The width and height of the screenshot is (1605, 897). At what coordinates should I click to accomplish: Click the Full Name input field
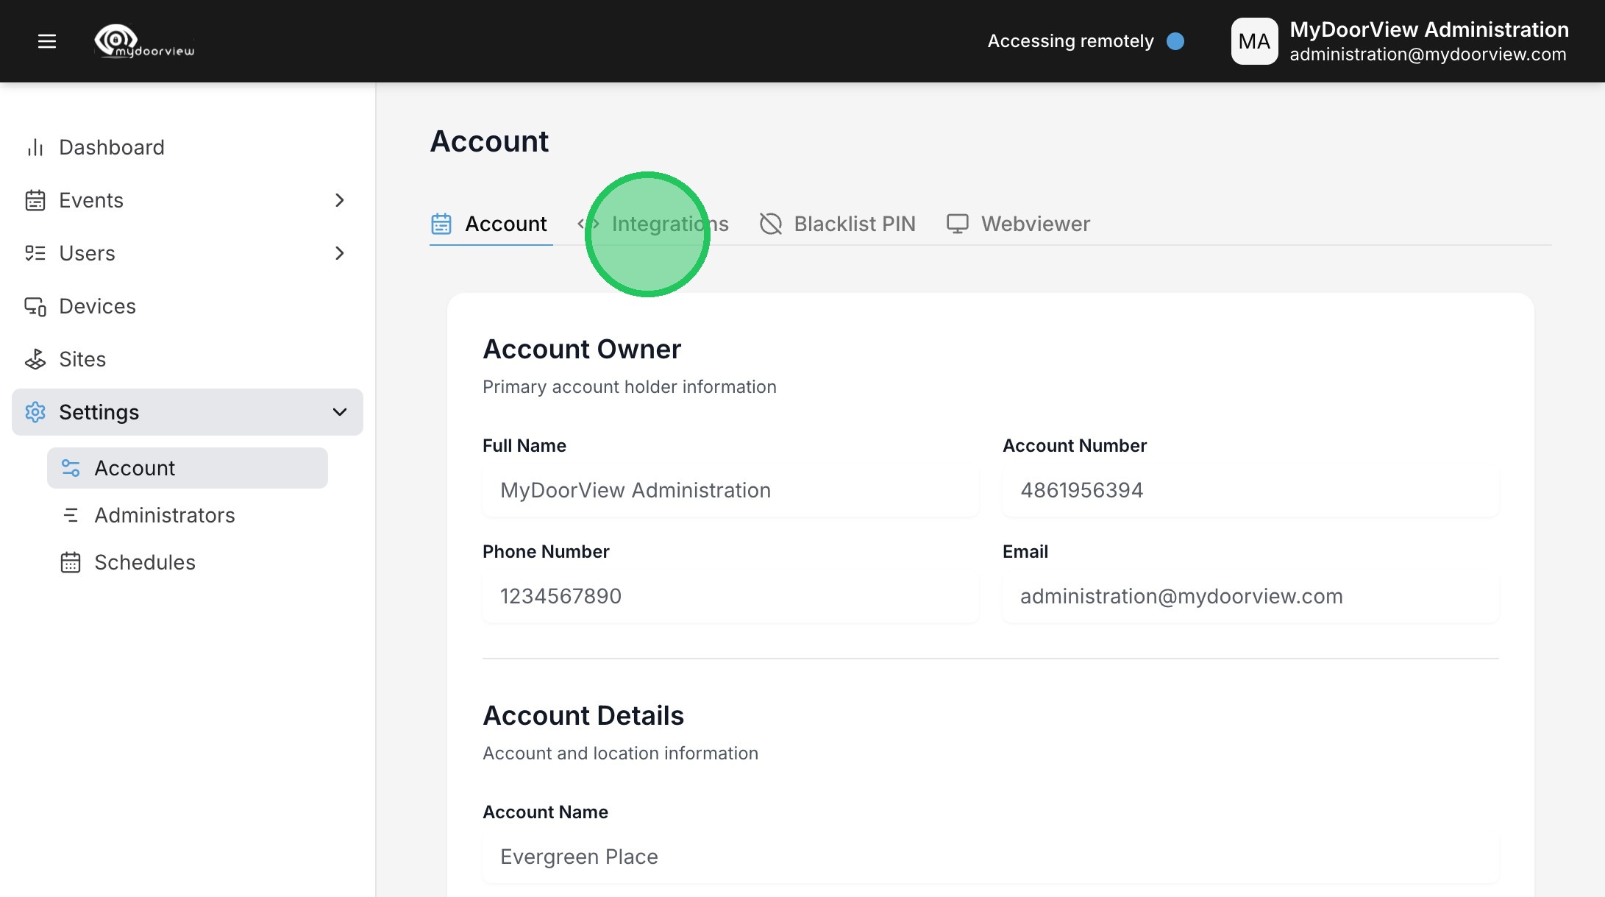[730, 491]
